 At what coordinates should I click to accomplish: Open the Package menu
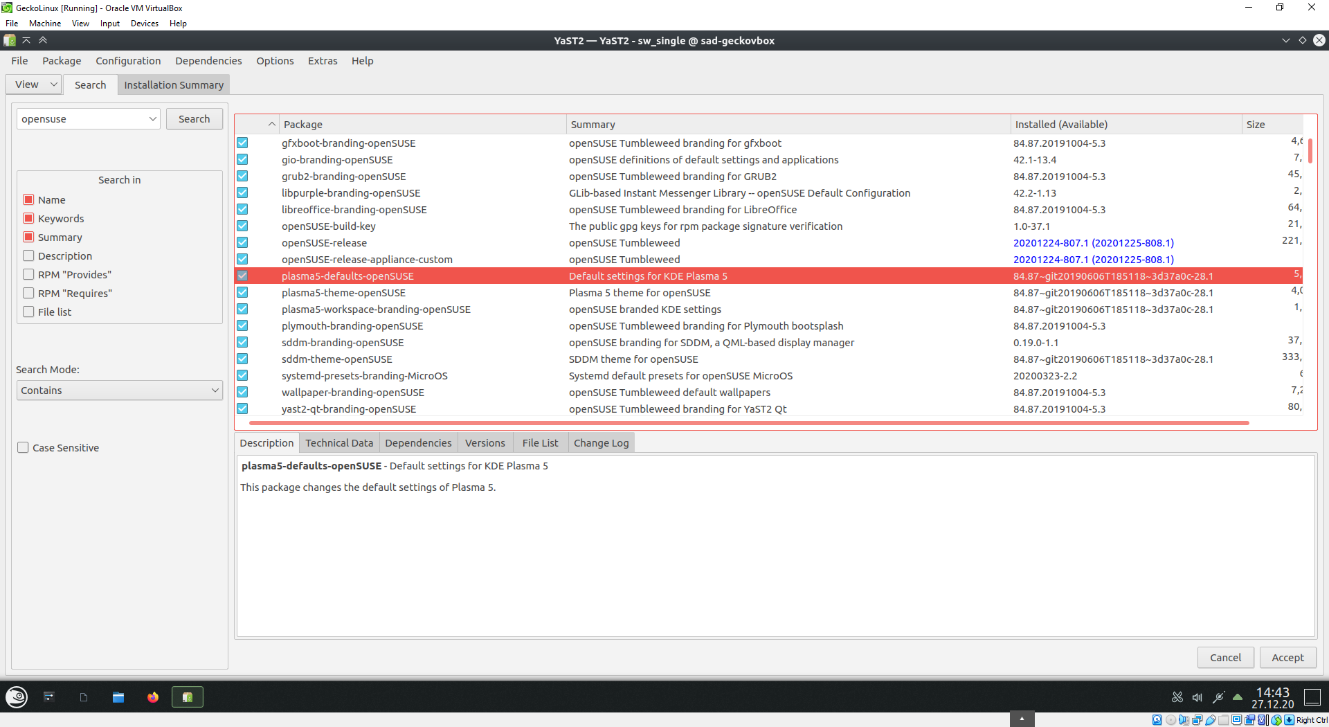point(62,61)
